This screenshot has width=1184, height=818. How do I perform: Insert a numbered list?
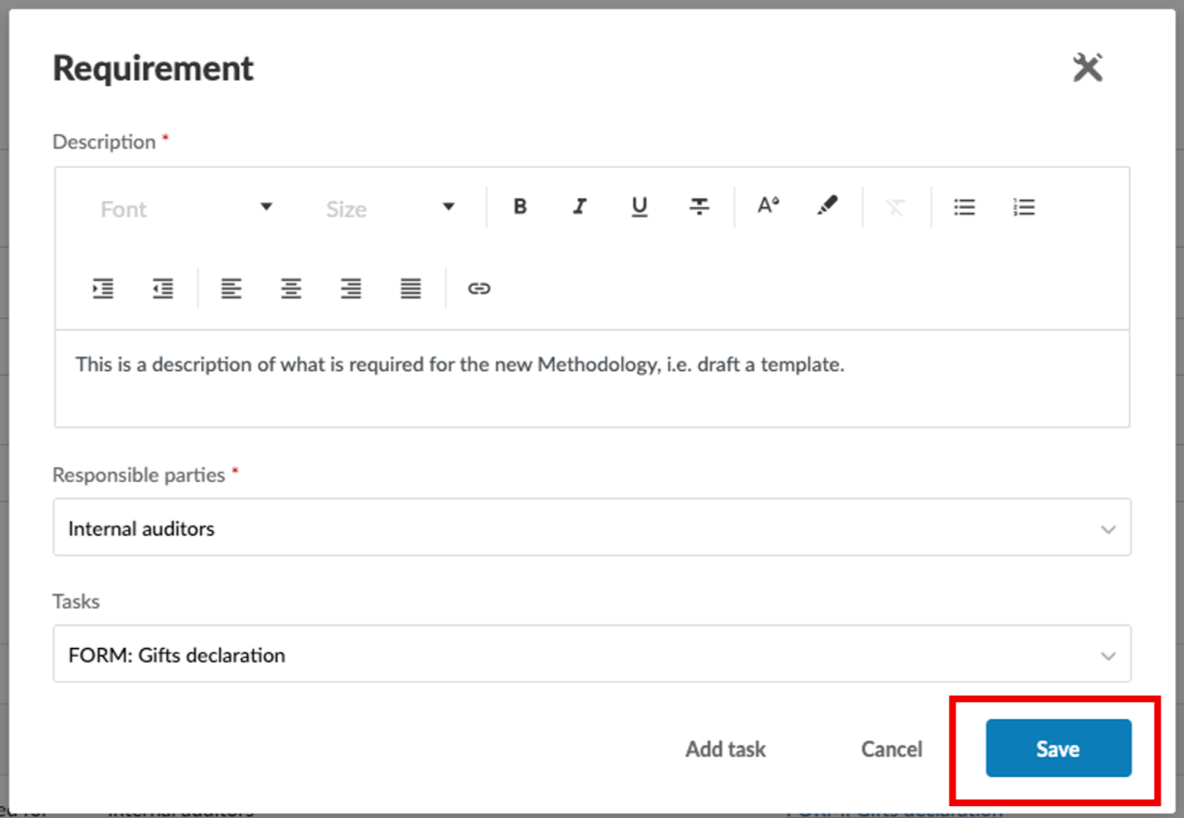pos(1024,207)
